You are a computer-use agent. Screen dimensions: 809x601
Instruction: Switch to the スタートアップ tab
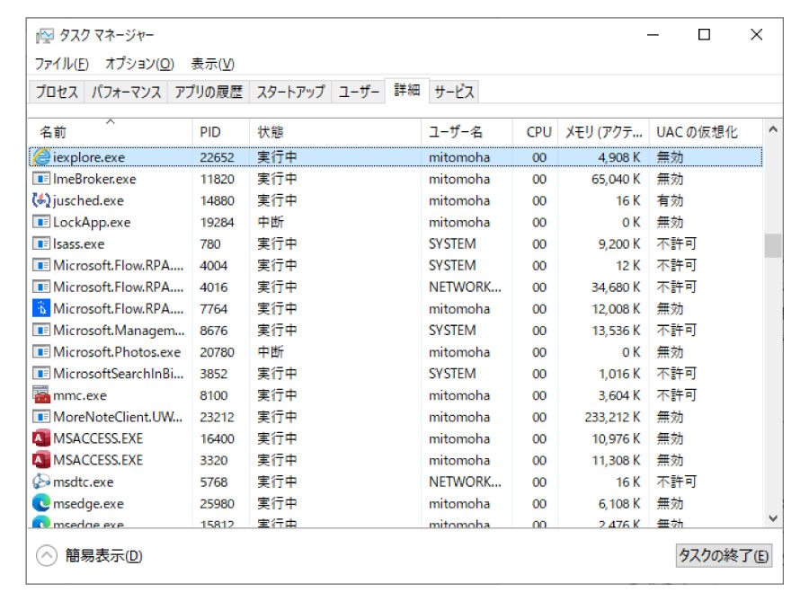click(x=290, y=92)
